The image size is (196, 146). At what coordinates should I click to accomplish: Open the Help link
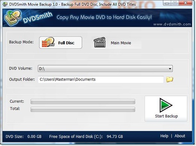164,136
